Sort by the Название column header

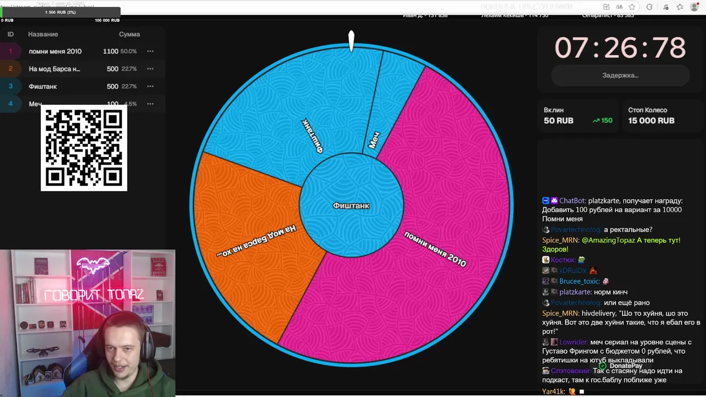coord(43,34)
